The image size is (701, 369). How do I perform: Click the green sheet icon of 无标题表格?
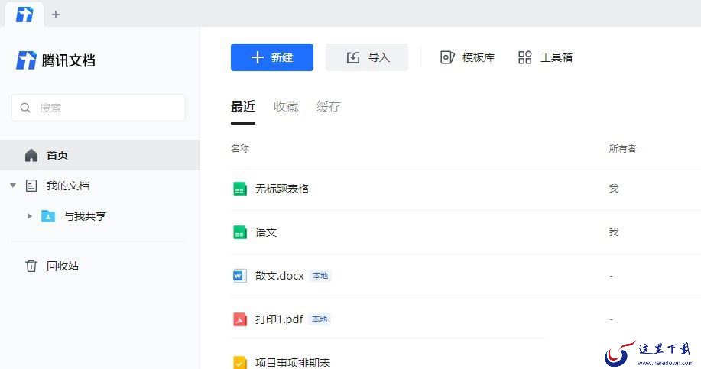coord(240,189)
